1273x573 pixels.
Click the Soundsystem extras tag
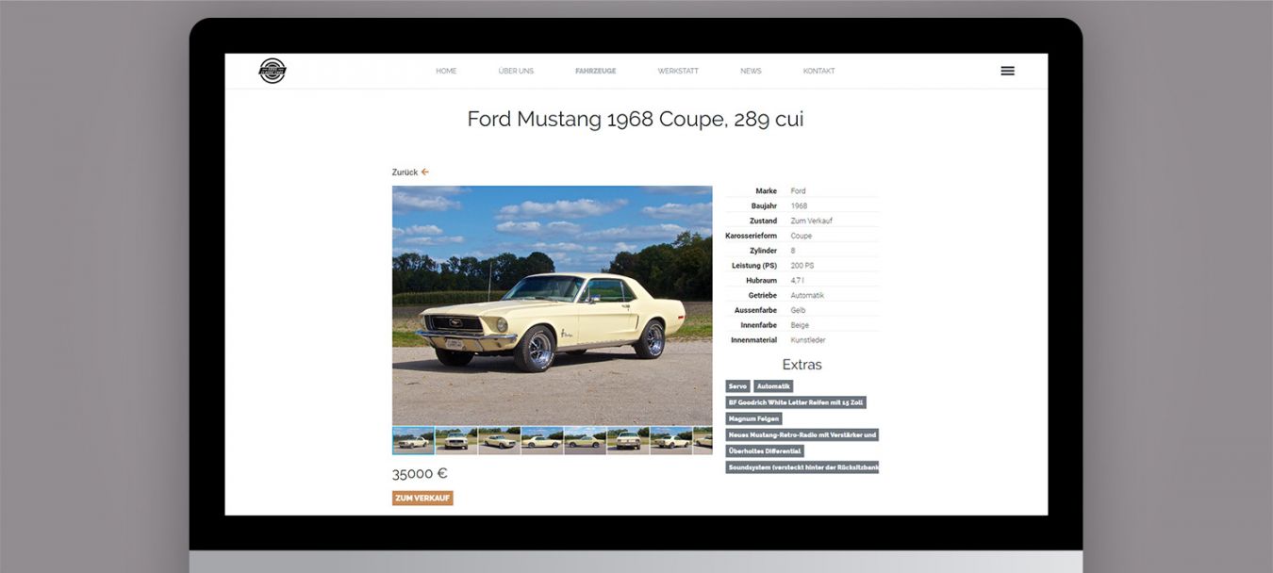[x=802, y=467]
